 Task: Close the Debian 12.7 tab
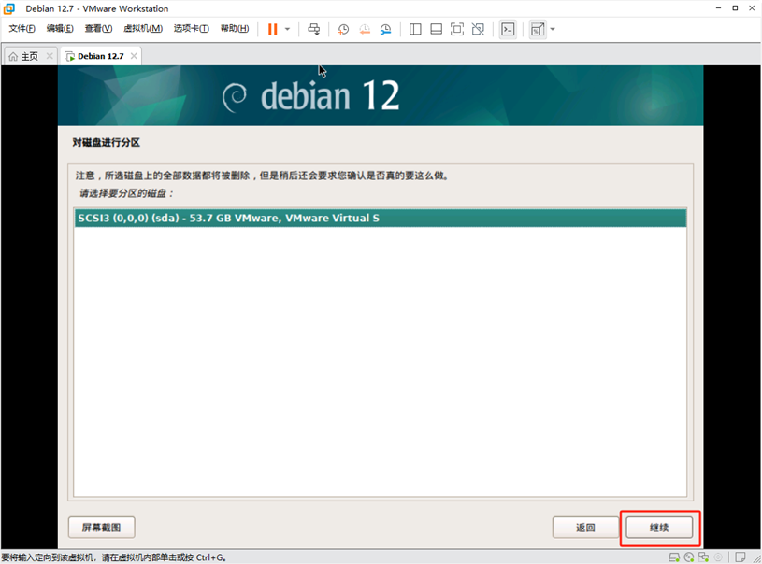134,56
